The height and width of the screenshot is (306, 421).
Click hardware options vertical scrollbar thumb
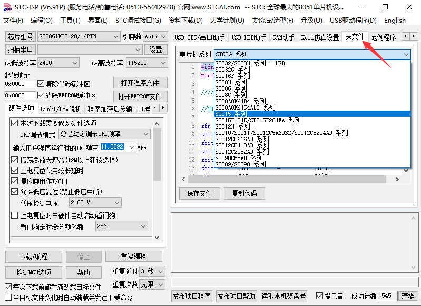coord(157,154)
